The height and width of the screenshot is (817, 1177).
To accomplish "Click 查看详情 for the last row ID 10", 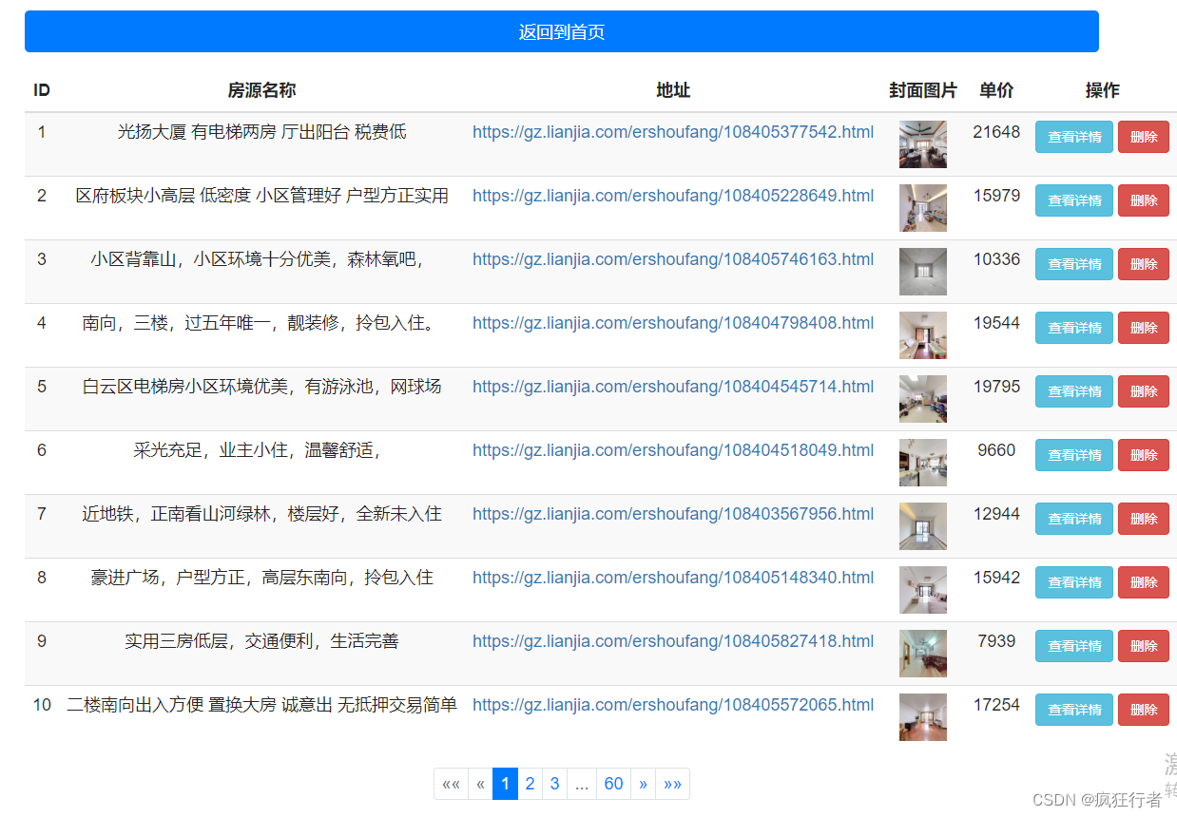I will (1073, 709).
